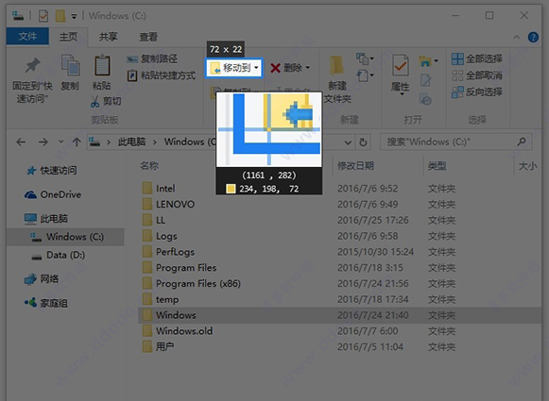Click the New folder (新建文件夹) icon
The image size is (549, 401).
pos(337,65)
